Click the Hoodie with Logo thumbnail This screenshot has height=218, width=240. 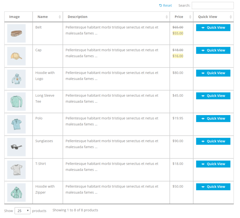pyautogui.click(x=16, y=79)
